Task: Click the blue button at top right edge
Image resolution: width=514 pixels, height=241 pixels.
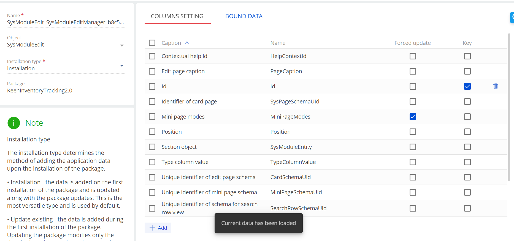Action: [512, 17]
